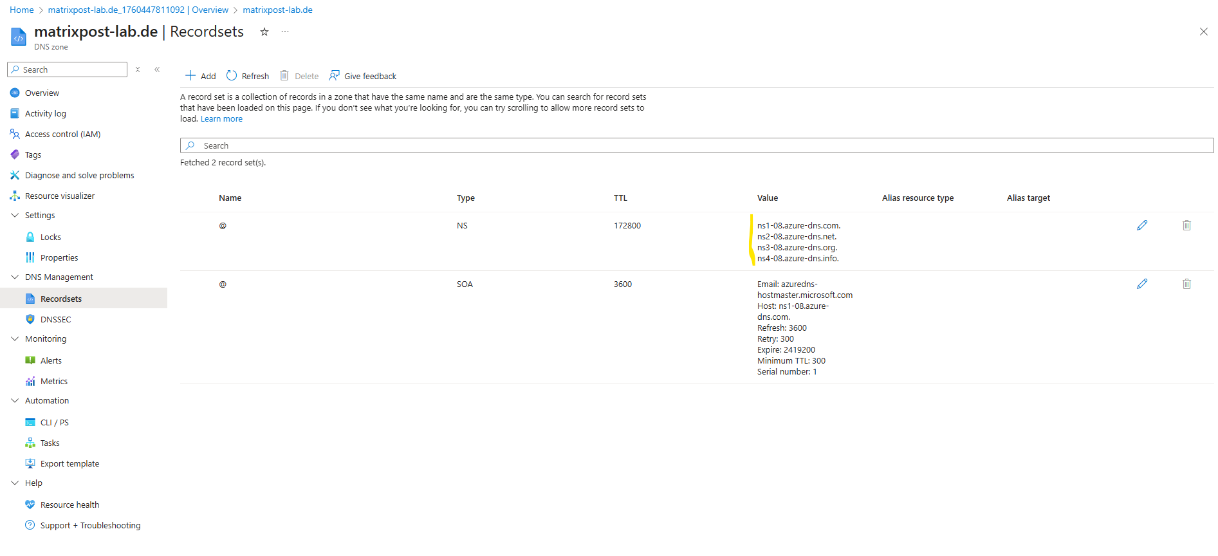Open the more options ellipsis beside title
Screen dimensions: 1218x556
click(285, 32)
